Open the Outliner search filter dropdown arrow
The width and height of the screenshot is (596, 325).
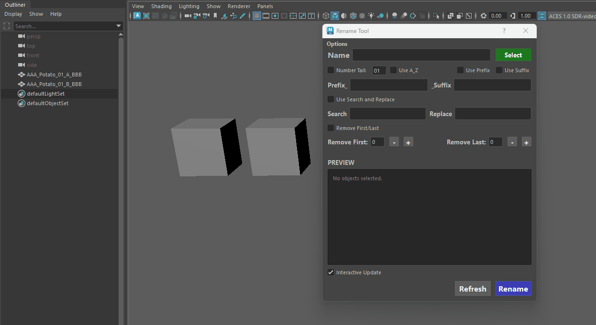pyautogui.click(x=119, y=26)
